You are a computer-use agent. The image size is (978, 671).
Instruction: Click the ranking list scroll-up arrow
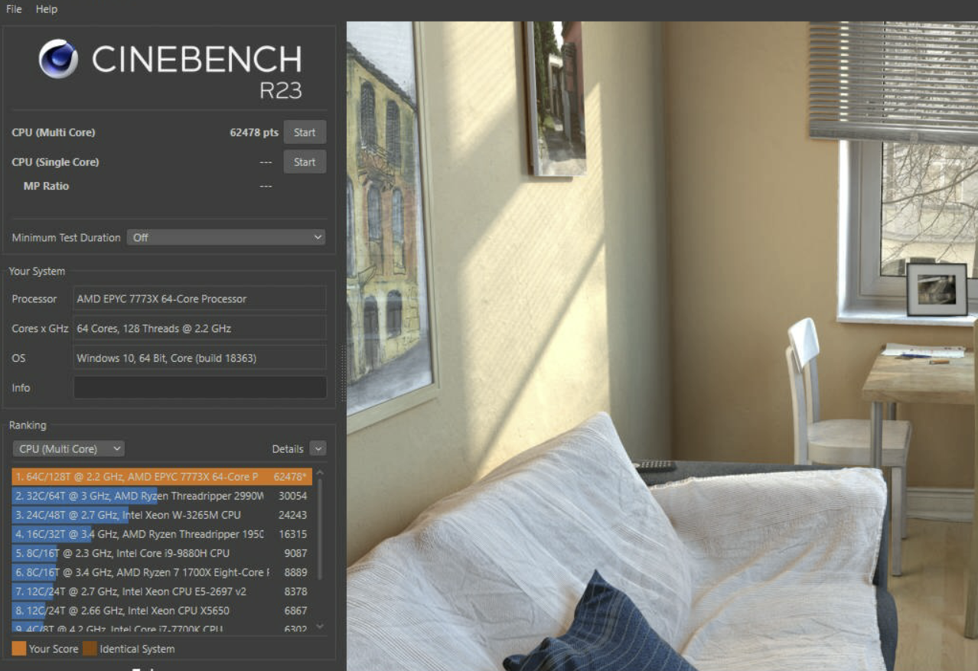click(x=320, y=472)
